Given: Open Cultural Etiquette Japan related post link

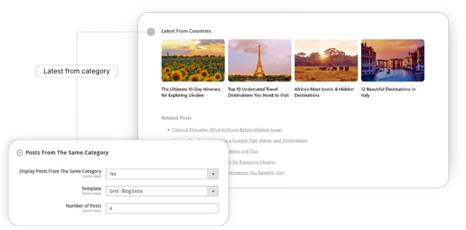Looking at the screenshot, I should click(227, 130).
